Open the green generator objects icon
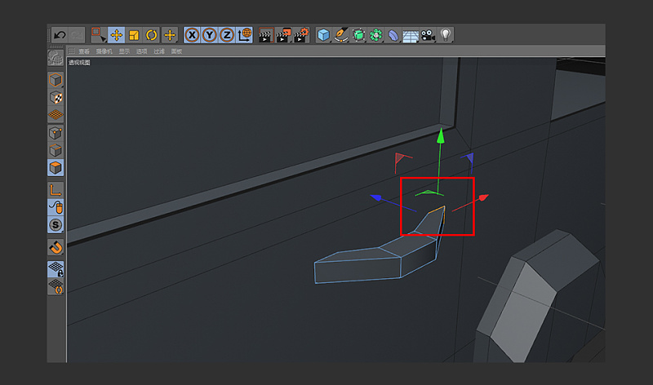The image size is (653, 385). [358, 35]
